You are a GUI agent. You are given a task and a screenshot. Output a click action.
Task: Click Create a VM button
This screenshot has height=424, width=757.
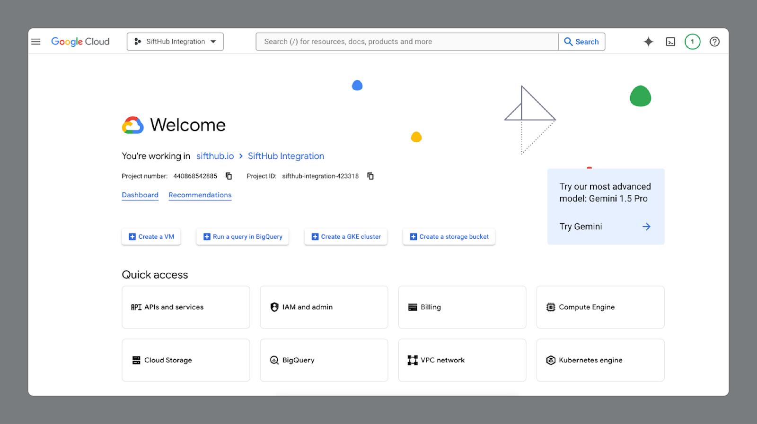pyautogui.click(x=151, y=237)
